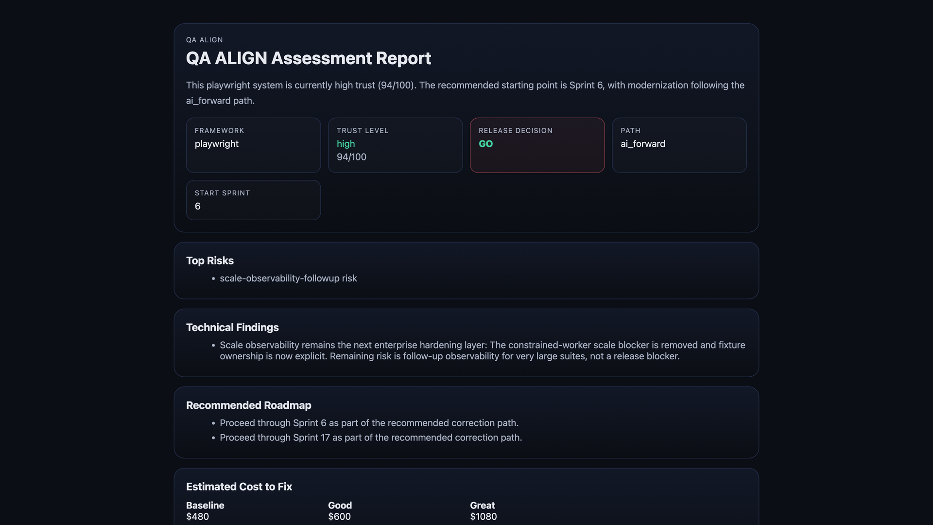Select the 94/100 score in Trust Level
The width and height of the screenshot is (933, 525).
point(351,157)
